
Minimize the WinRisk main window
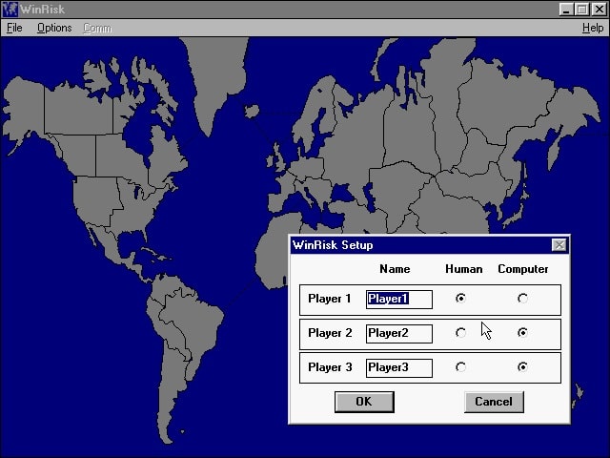tap(567, 9)
